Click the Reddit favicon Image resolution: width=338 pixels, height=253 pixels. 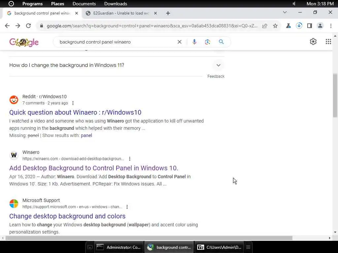(14, 100)
